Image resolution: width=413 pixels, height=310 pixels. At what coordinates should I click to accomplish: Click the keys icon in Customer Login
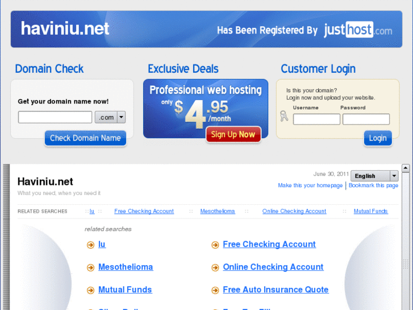coord(284,116)
